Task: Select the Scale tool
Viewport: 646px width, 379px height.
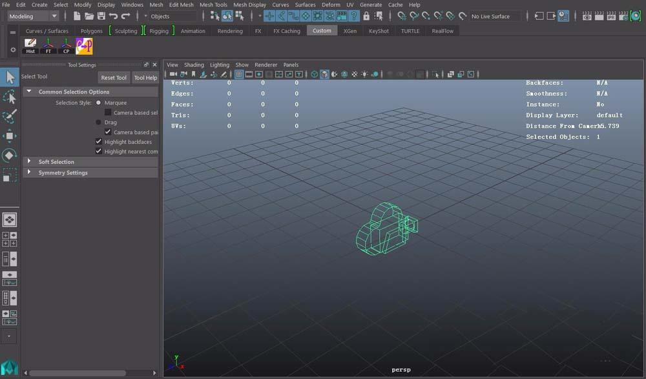Action: click(10, 175)
